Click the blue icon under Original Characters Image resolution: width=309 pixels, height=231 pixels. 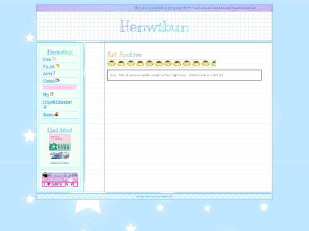point(45,107)
